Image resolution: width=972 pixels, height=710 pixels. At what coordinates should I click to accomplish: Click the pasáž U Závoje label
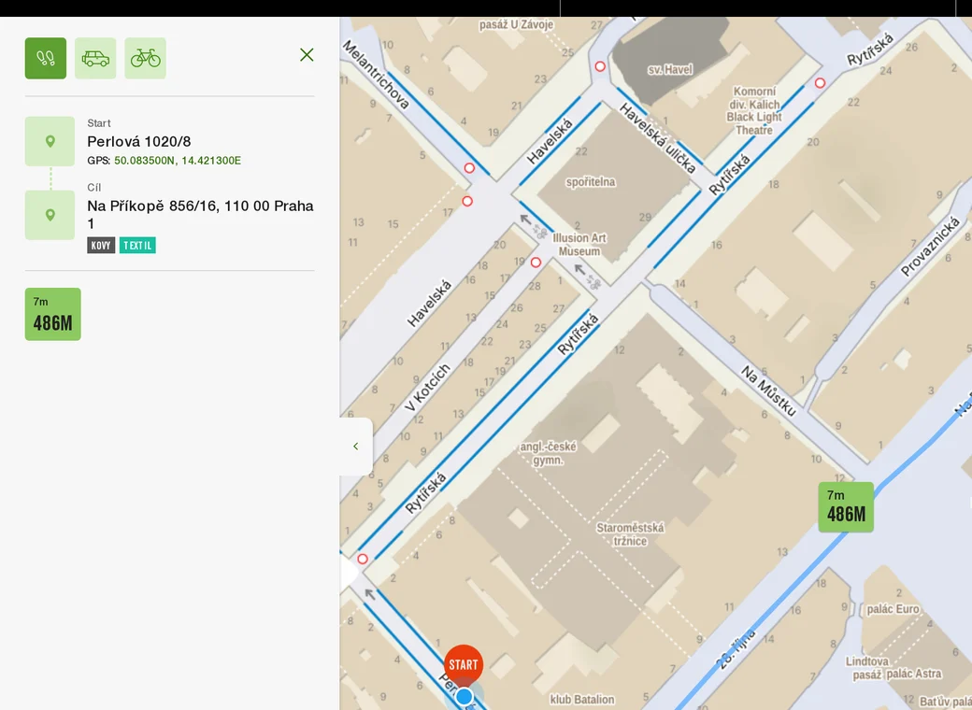516,25
